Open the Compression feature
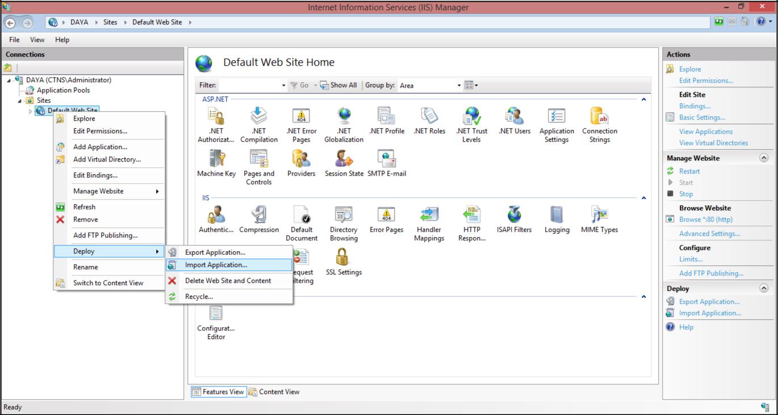This screenshot has height=415, width=778. (x=259, y=220)
